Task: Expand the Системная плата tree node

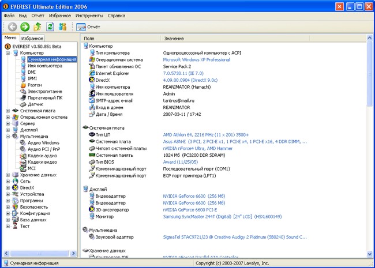Action: tap(8, 111)
